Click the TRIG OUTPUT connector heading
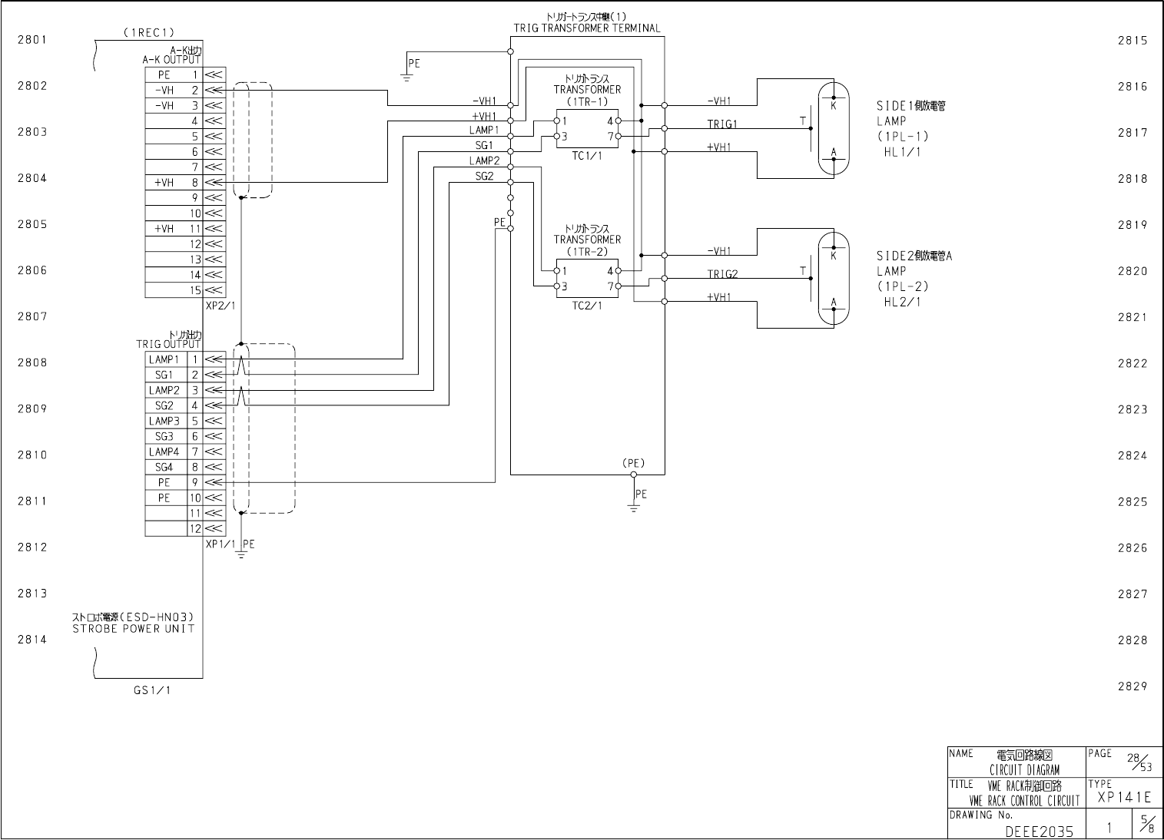This screenshot has height=840, width=1164. click(168, 345)
